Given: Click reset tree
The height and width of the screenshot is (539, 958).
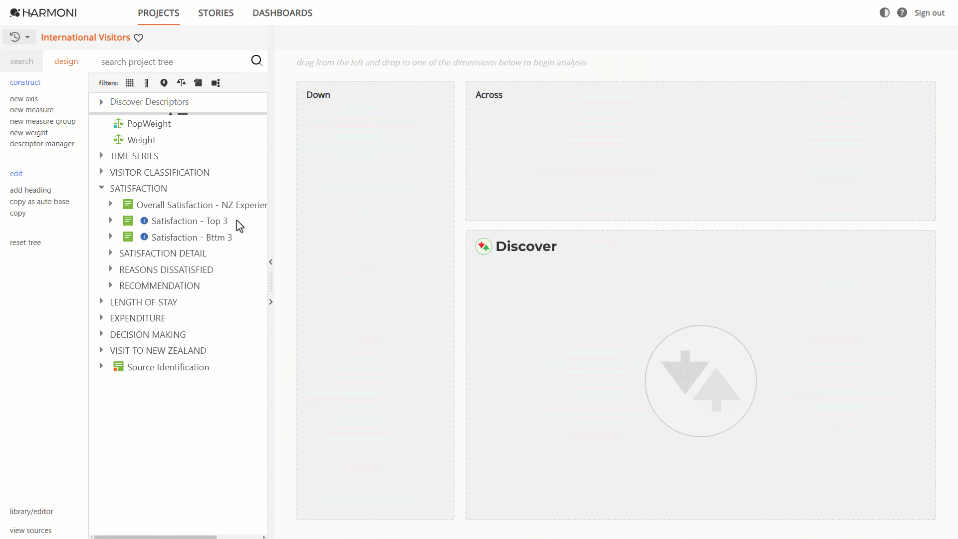Looking at the screenshot, I should click(x=25, y=243).
